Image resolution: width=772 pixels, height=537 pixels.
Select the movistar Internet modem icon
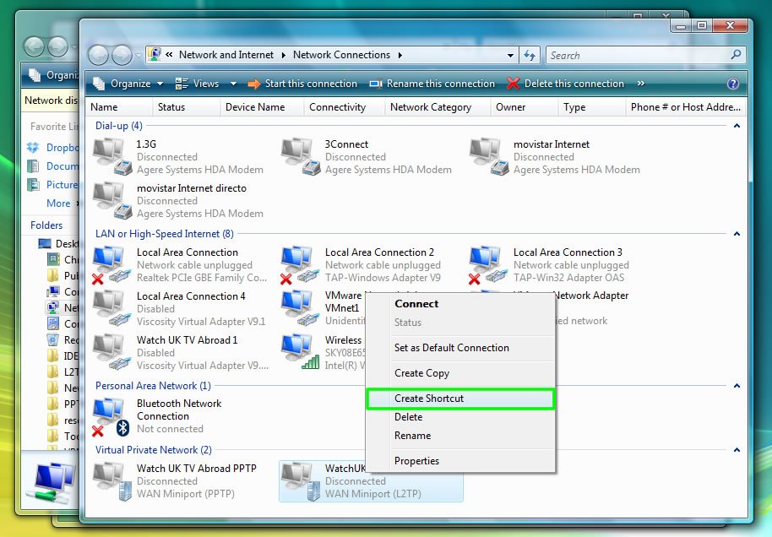[490, 157]
